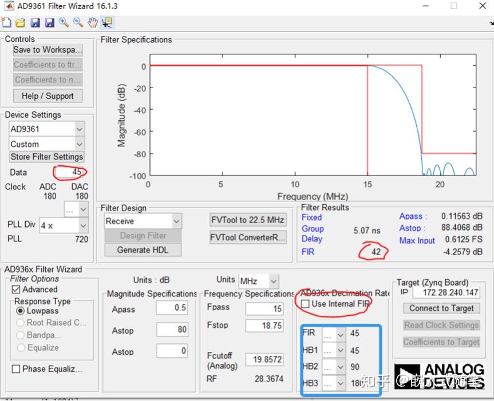Open the HB3 decimation rate dropdown
The width and height of the screenshot is (494, 401).
tap(334, 383)
